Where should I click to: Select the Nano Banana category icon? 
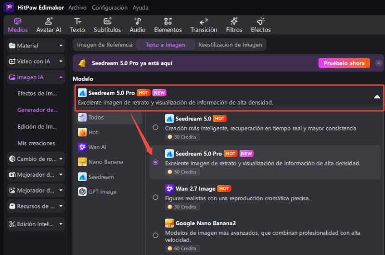point(82,162)
